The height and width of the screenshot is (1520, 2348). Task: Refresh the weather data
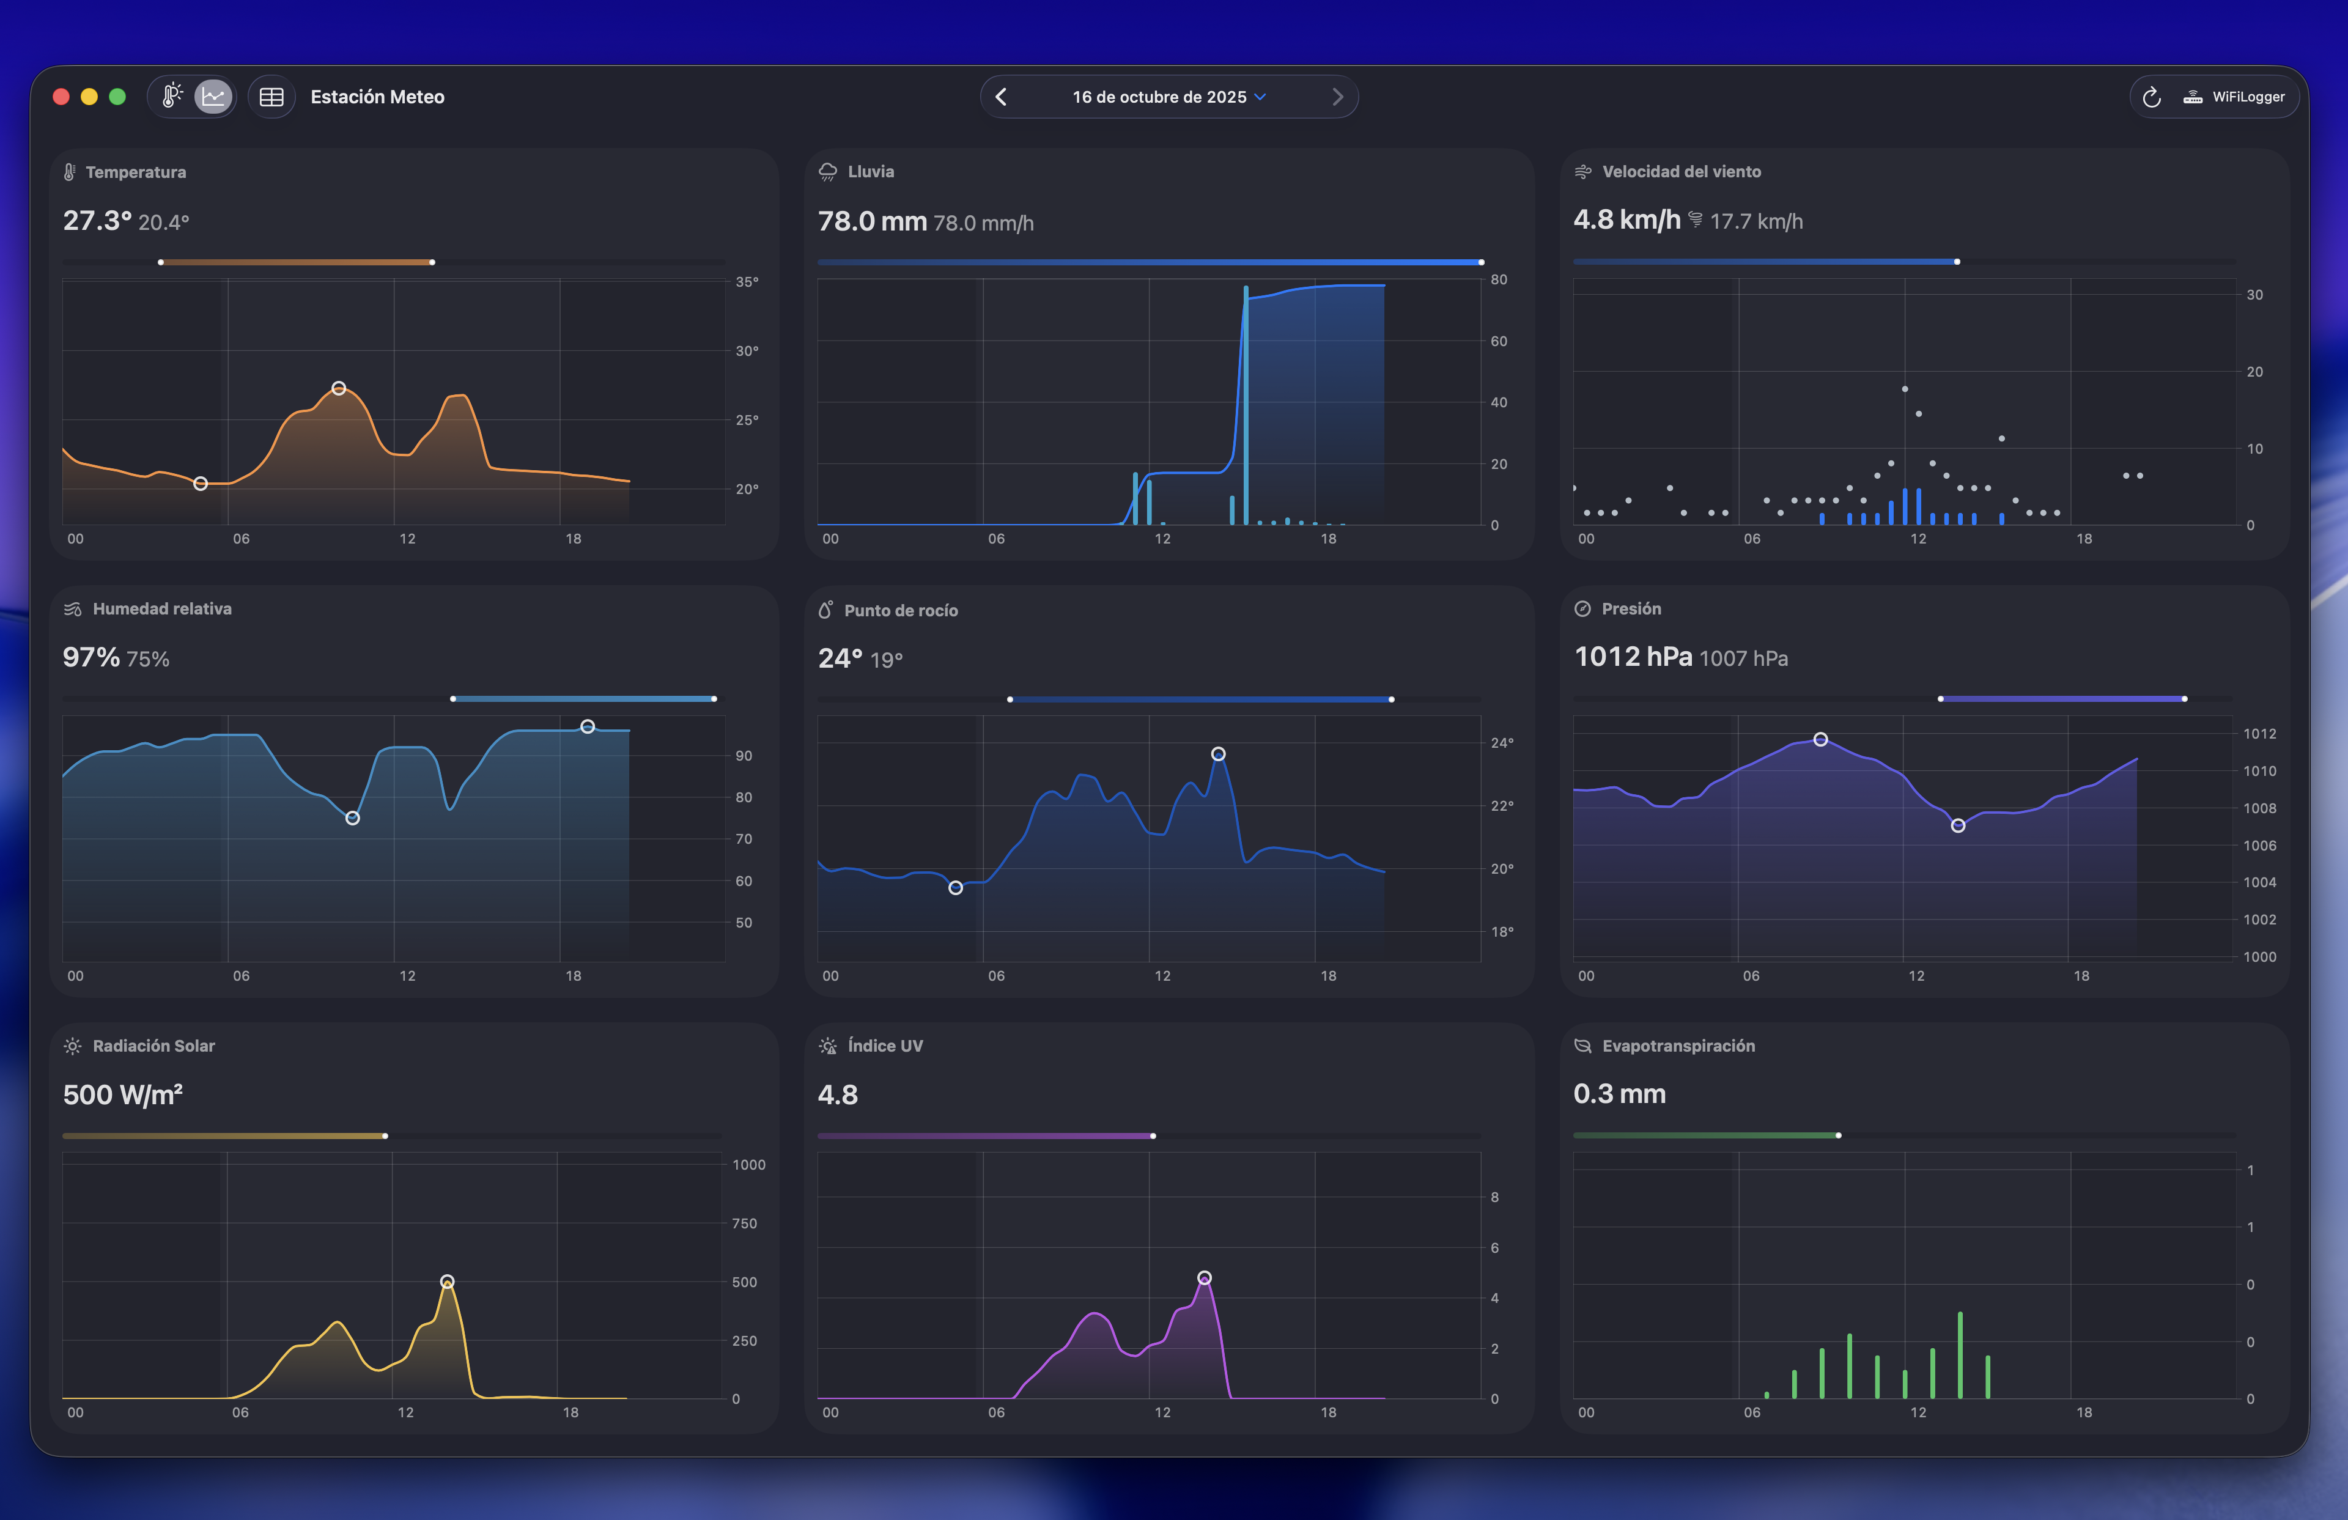click(x=2152, y=97)
